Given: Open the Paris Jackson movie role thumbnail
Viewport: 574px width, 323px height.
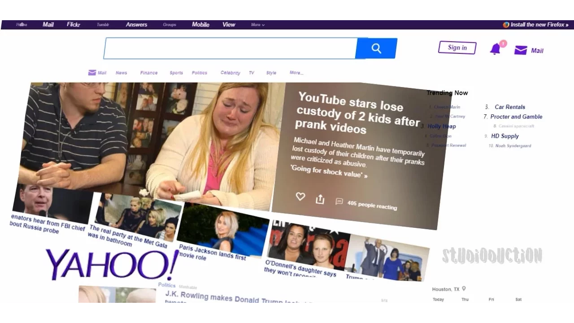Looking at the screenshot, I should click(223, 230).
